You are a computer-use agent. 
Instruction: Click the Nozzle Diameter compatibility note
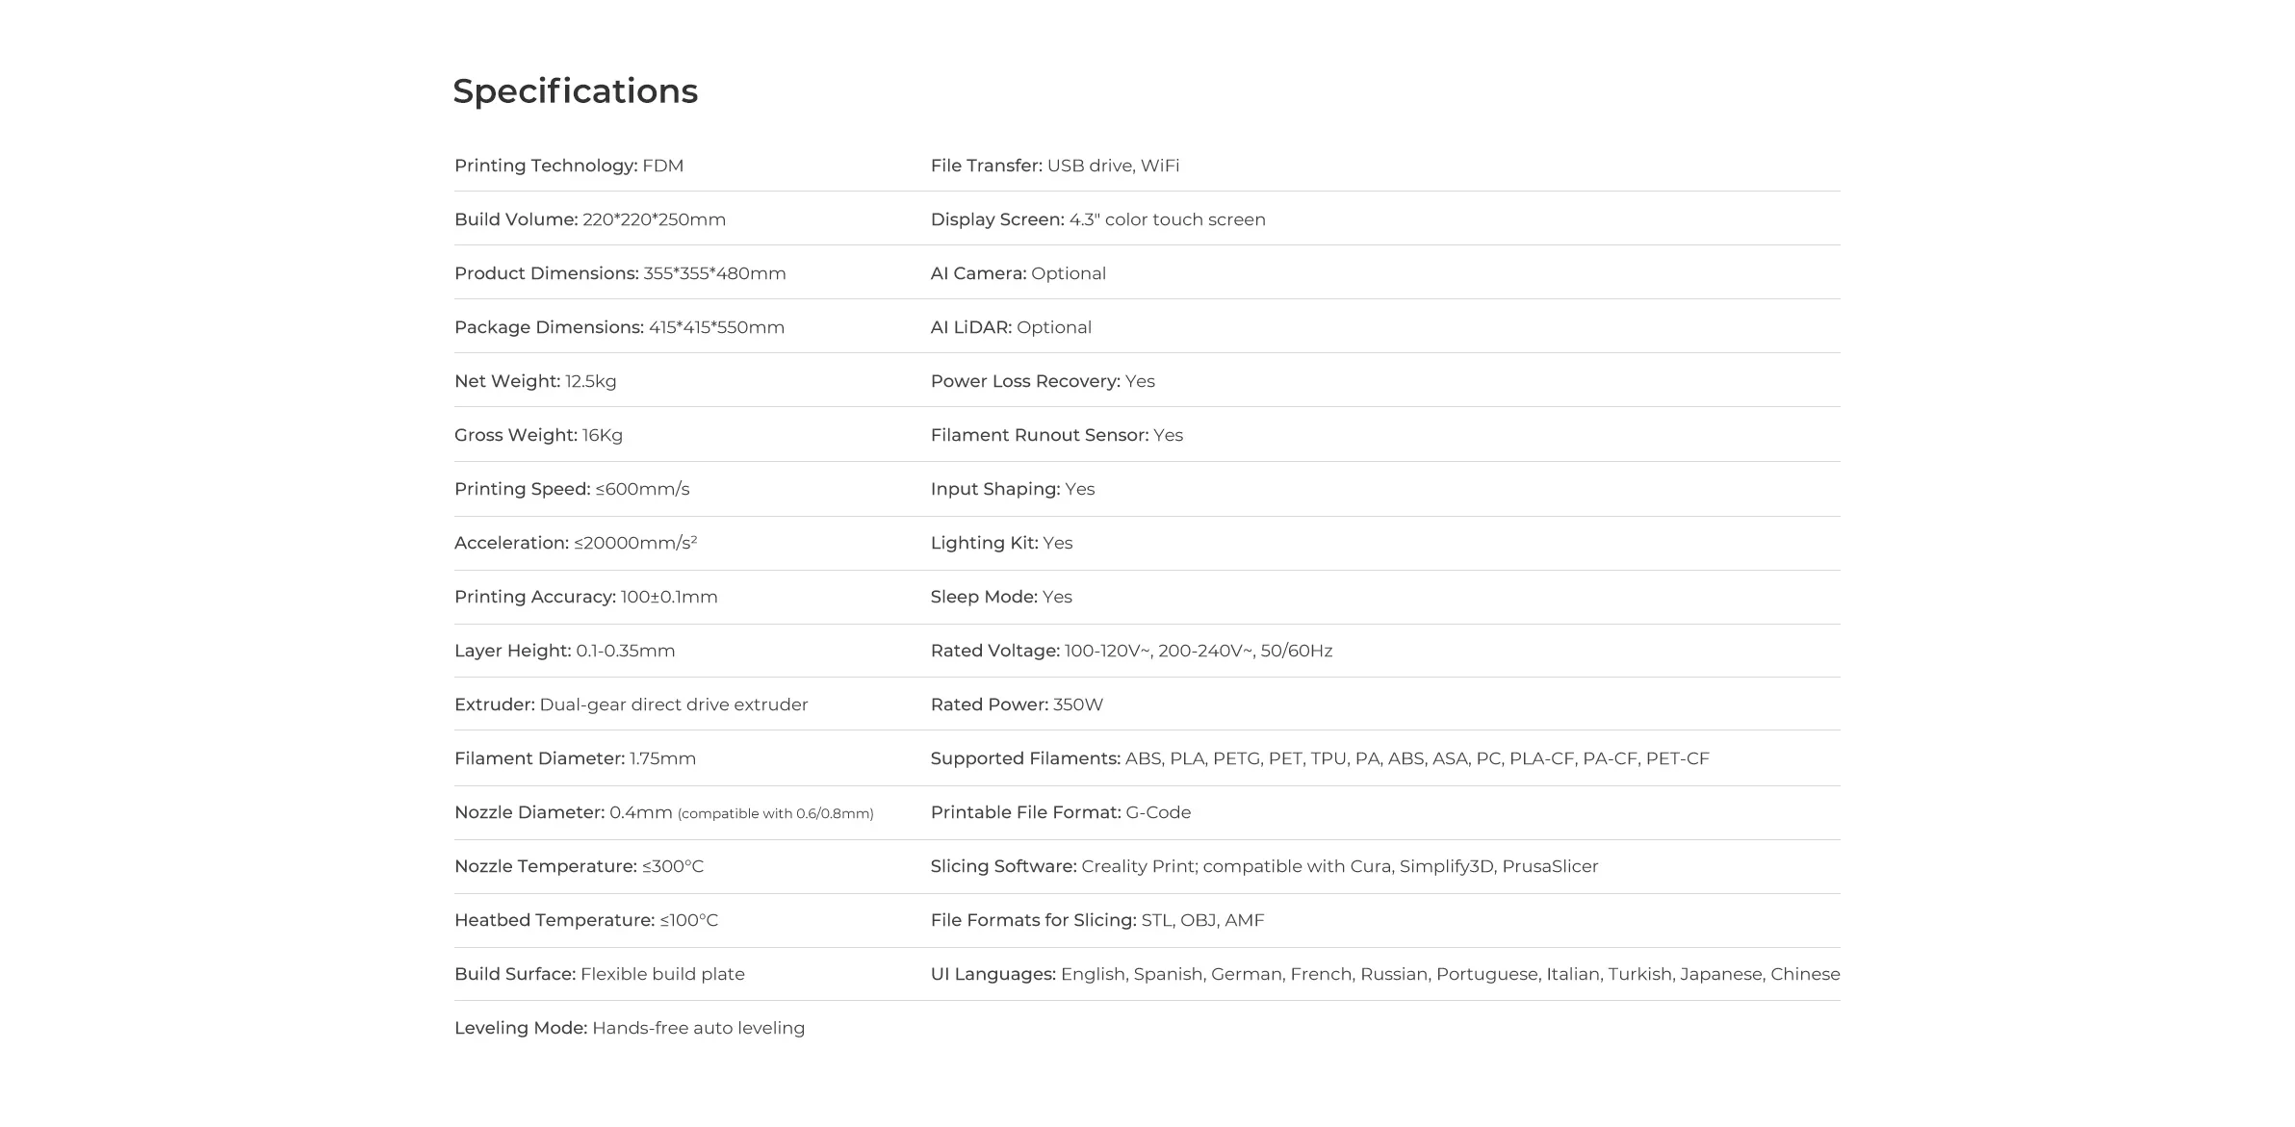(775, 814)
